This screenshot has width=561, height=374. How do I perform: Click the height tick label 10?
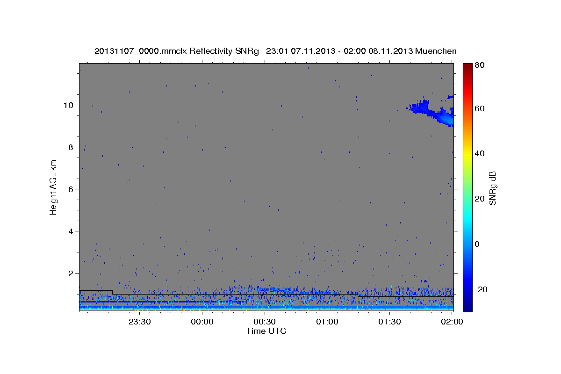(x=69, y=105)
